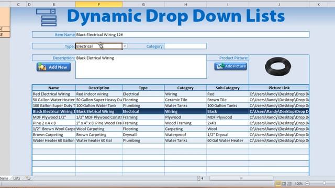Switch to the Items sheet tab
The height and width of the screenshot is (188, 335).
(4, 178)
